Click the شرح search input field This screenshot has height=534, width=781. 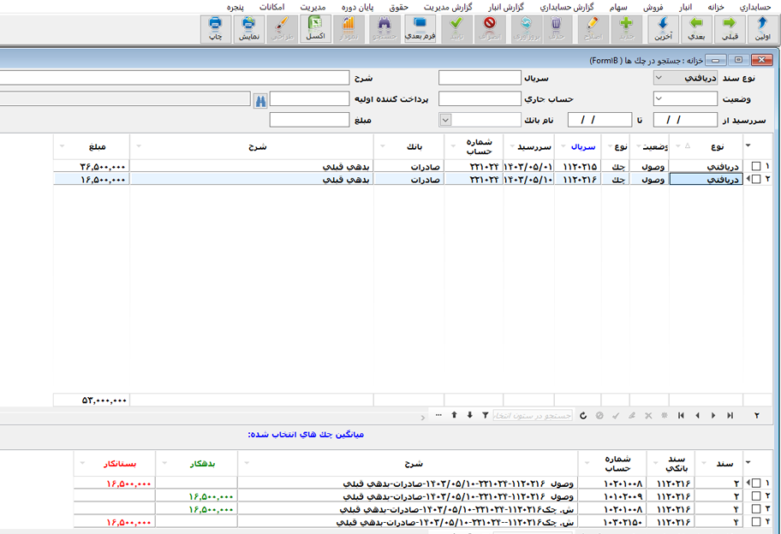pos(175,78)
